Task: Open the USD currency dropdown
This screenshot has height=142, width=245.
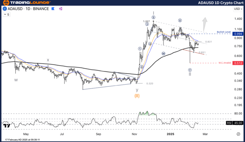Action: (238, 9)
